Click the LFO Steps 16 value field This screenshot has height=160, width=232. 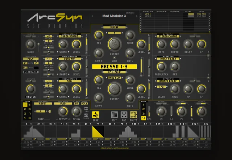click(76, 104)
